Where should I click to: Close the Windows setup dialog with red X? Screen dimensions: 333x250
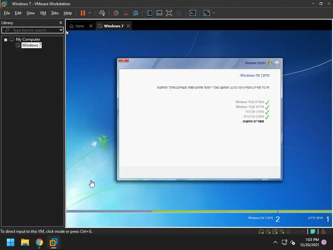(123, 60)
